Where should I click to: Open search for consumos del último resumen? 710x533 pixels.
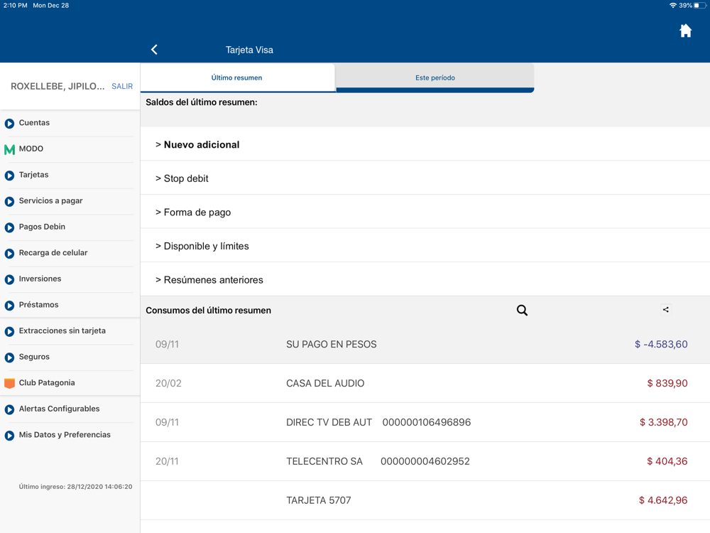point(522,310)
